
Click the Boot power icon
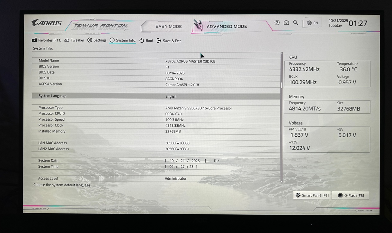pos(142,41)
